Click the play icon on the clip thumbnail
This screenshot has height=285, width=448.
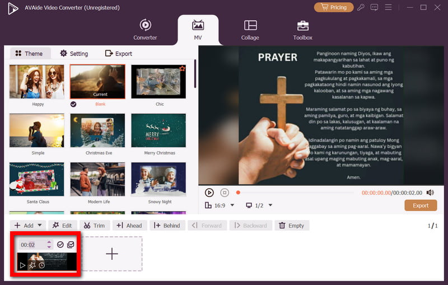[23, 265]
